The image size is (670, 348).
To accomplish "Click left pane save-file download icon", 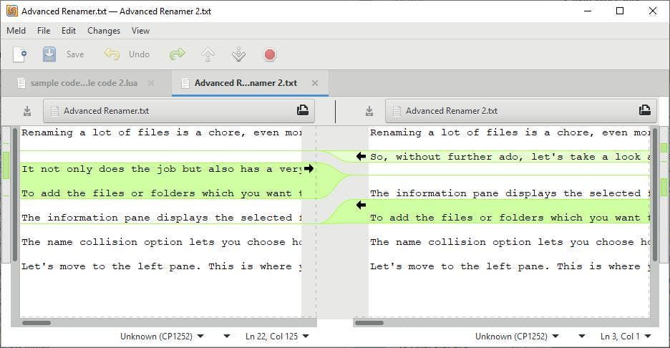I will click(27, 111).
